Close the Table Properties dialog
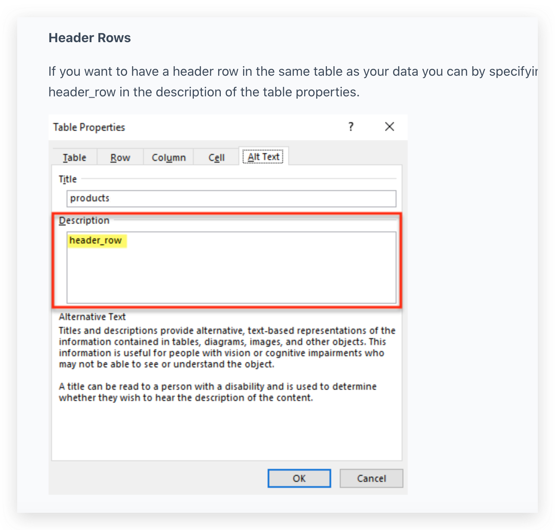This screenshot has height=530, width=555. point(389,126)
